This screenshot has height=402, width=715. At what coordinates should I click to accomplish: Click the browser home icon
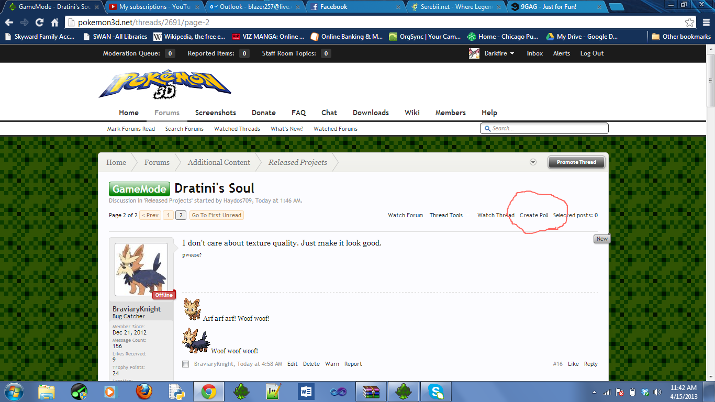[x=55, y=23]
